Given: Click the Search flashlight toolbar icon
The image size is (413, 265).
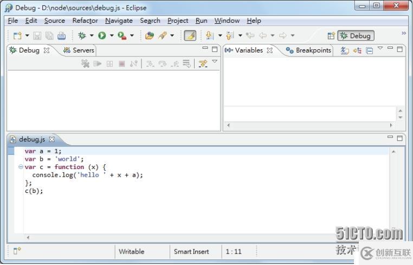Looking at the screenshot, I should pos(163,36).
